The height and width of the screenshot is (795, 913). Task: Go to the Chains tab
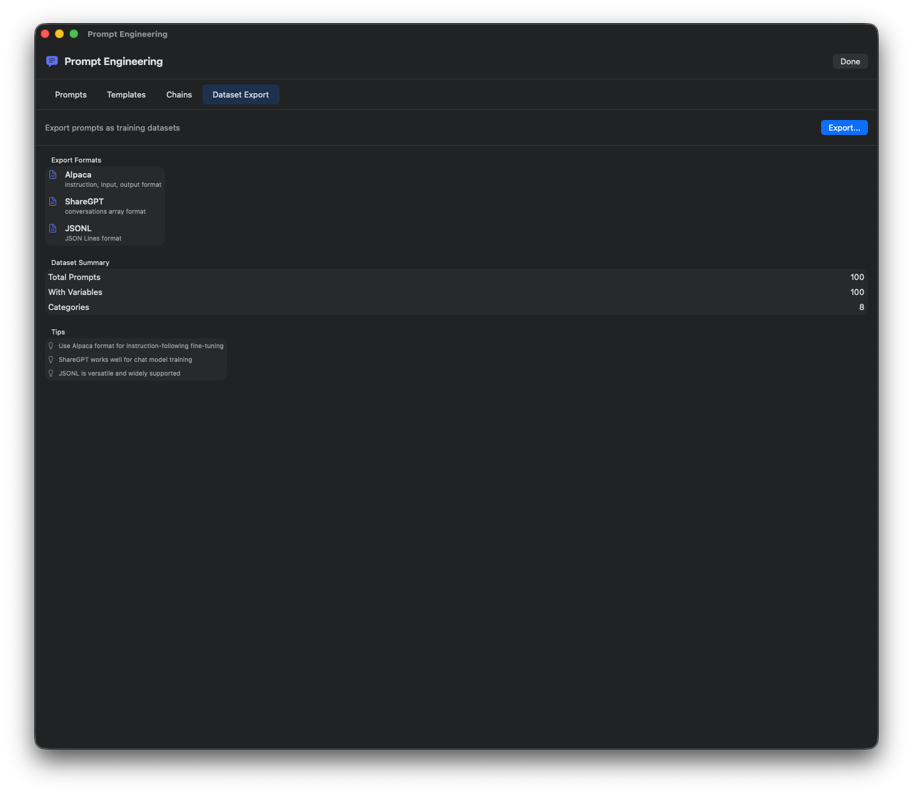[179, 95]
